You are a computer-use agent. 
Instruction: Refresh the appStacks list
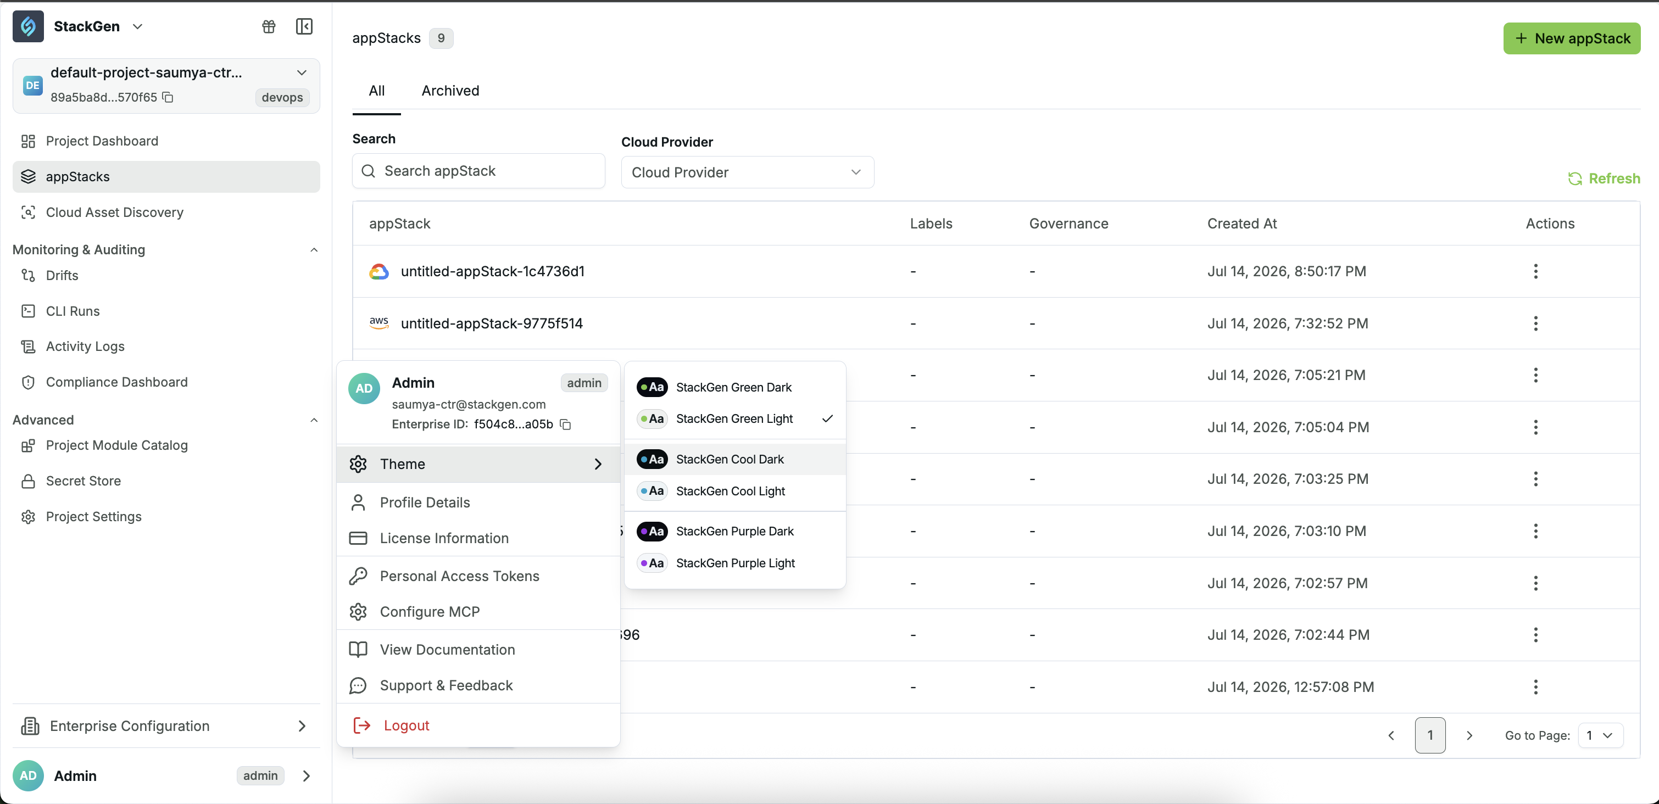point(1604,178)
